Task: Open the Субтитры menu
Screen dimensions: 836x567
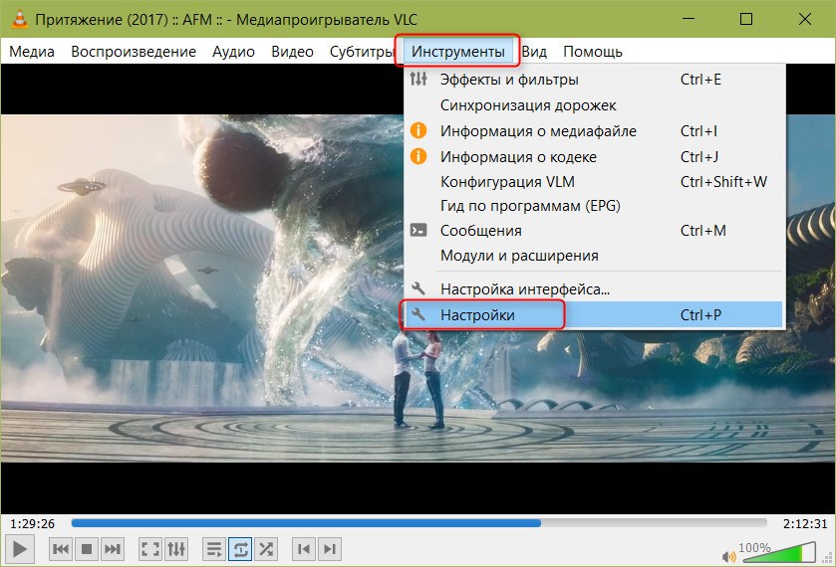Action: (x=361, y=52)
